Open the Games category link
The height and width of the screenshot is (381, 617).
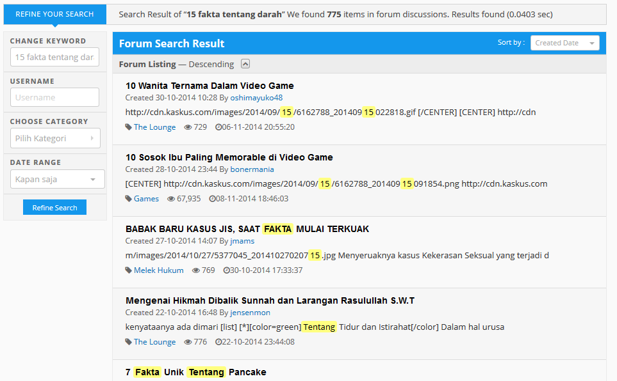point(146,199)
